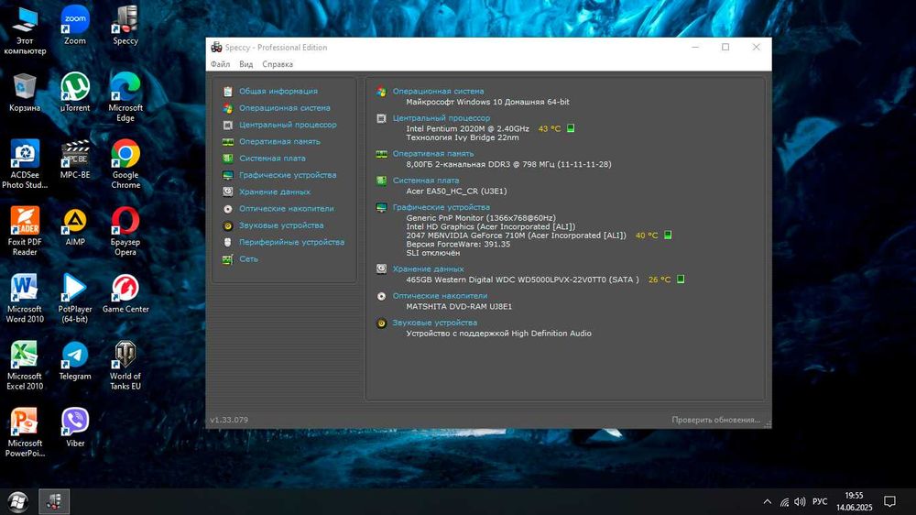Open Системная плата sidebar section
The width and height of the screenshot is (916, 515).
[x=272, y=159]
